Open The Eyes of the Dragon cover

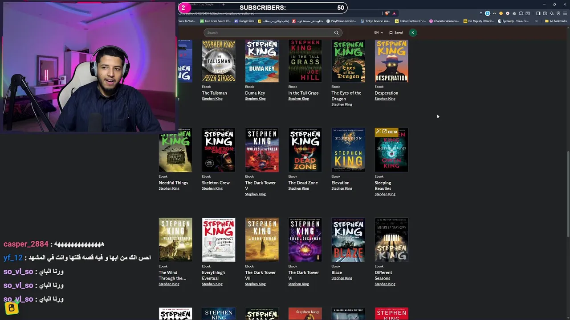coord(348,61)
